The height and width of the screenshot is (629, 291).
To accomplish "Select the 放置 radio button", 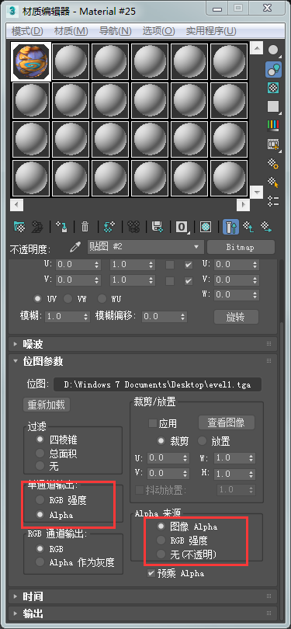I will 202,441.
